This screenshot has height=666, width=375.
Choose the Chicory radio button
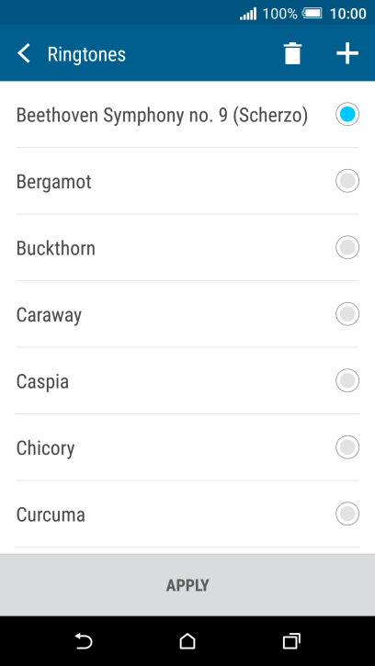(347, 447)
